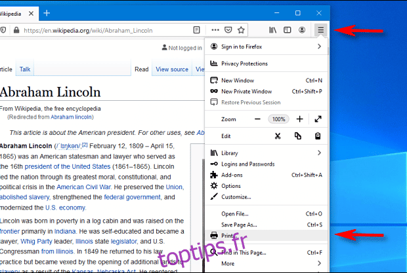Image resolution: width=407 pixels, height=273 pixels.
Task: Click the padlock site security icon
Action: click(x=16, y=30)
